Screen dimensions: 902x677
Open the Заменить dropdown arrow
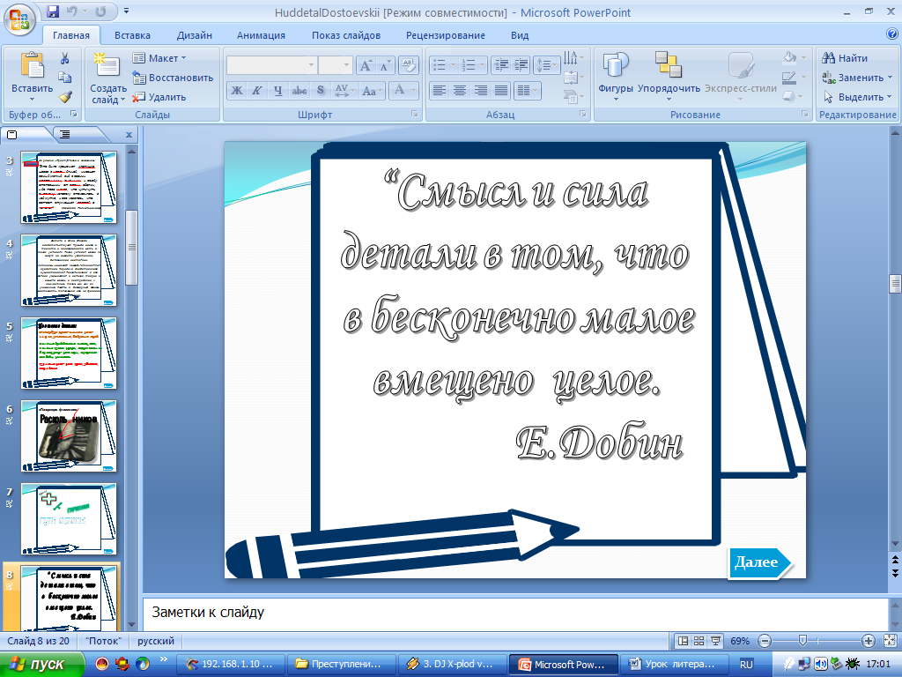coord(890,78)
